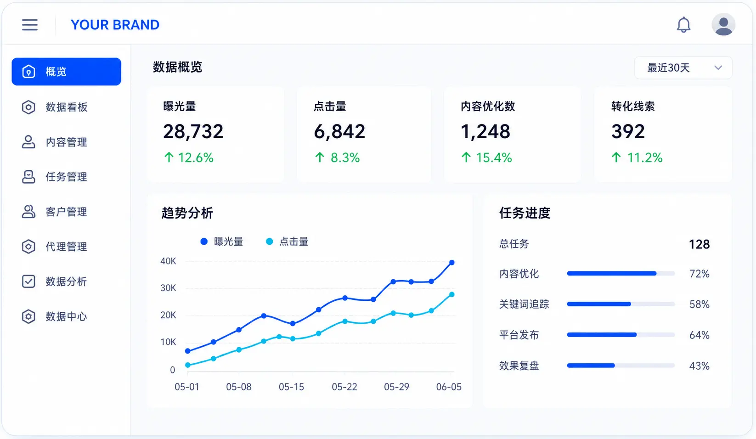Click the 数据看板 hexagon icon

coord(28,107)
